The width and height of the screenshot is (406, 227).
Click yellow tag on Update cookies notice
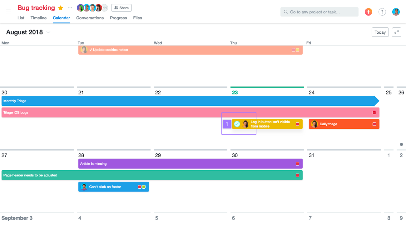(298, 50)
